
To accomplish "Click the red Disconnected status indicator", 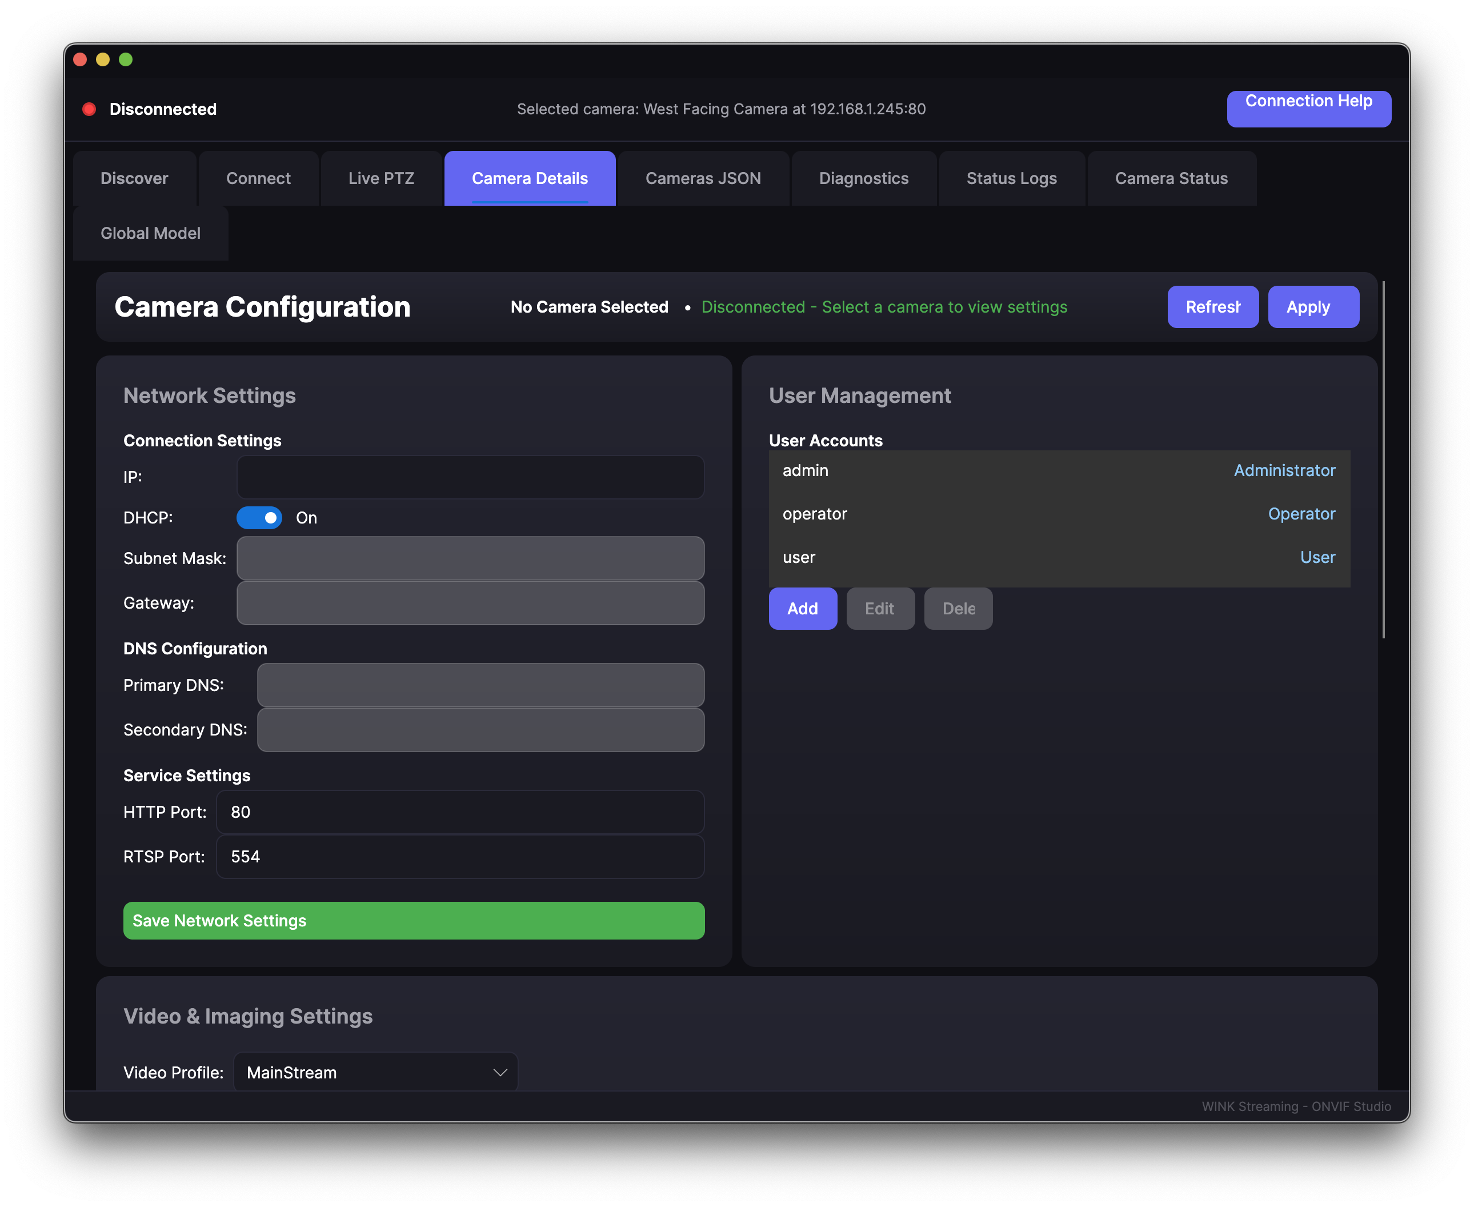I will (89, 109).
